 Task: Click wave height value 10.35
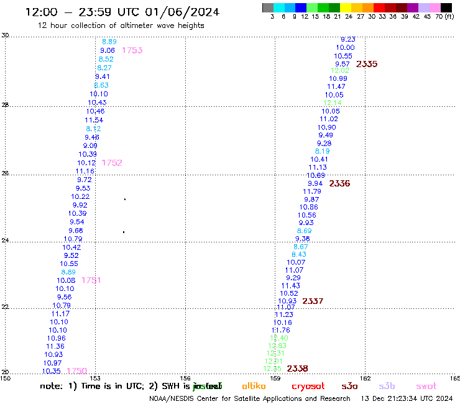(x=52, y=371)
